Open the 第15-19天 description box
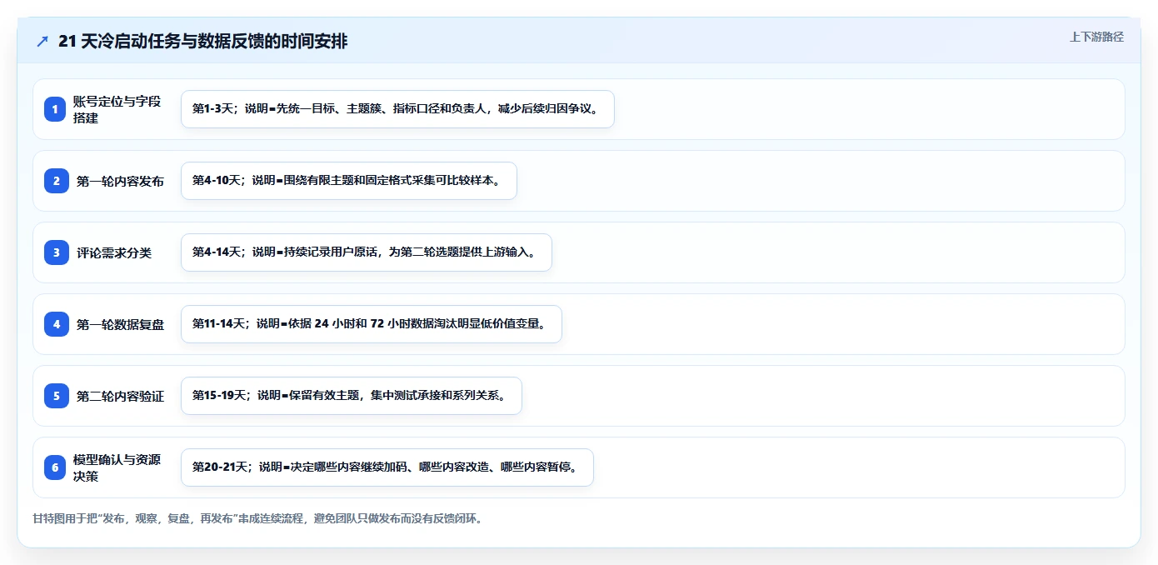The height and width of the screenshot is (565, 1158). (352, 396)
